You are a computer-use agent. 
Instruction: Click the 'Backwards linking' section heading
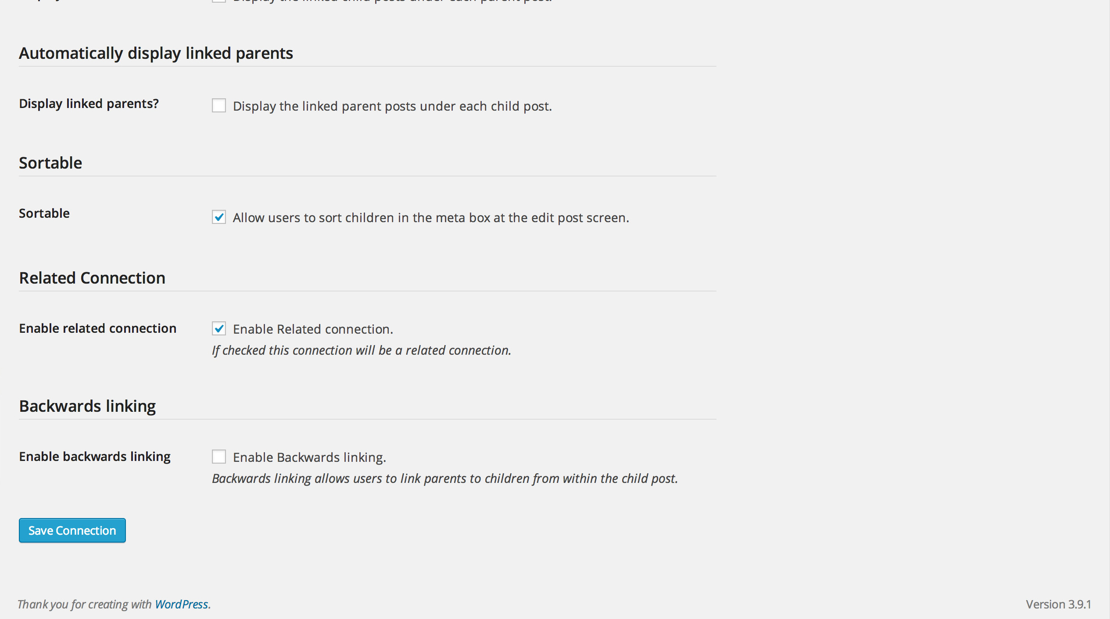click(x=87, y=406)
